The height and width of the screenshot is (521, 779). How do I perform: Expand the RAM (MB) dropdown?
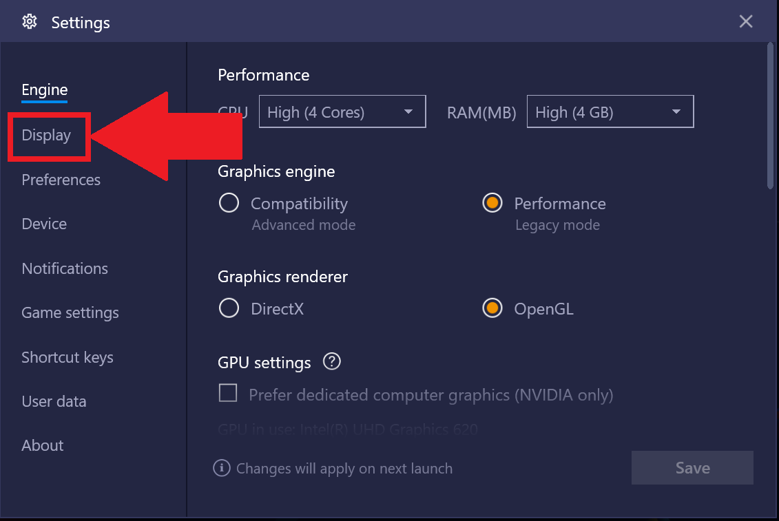(x=610, y=111)
